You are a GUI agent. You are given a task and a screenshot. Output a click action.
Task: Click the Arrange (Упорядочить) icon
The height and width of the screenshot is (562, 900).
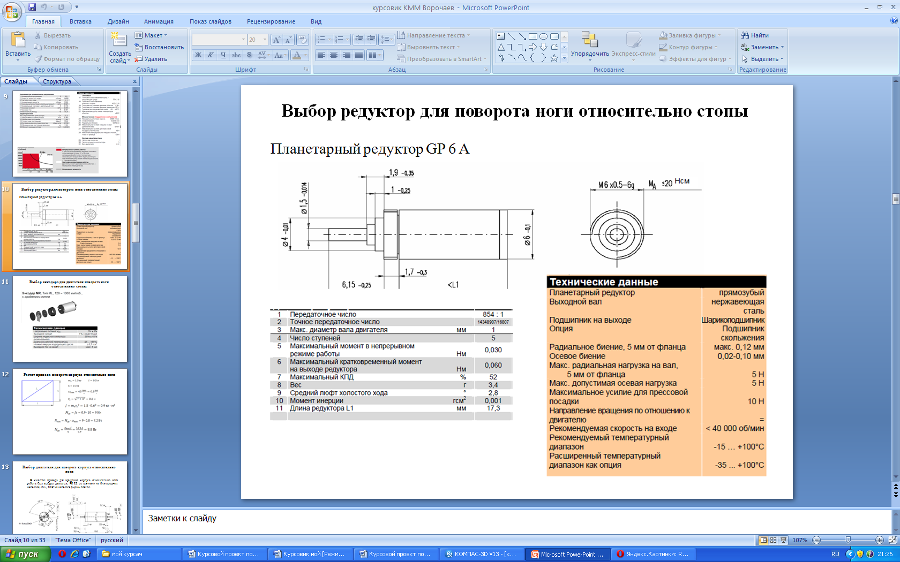(x=589, y=40)
